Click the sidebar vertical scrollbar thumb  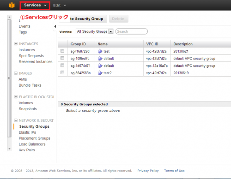coord(9,78)
